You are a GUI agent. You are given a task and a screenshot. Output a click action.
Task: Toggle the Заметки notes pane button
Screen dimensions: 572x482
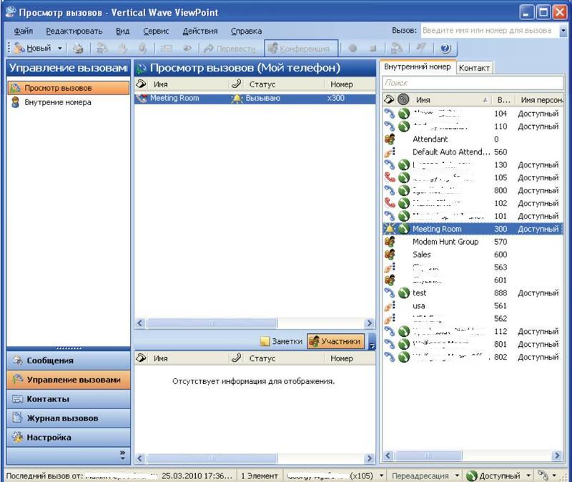pos(281,342)
